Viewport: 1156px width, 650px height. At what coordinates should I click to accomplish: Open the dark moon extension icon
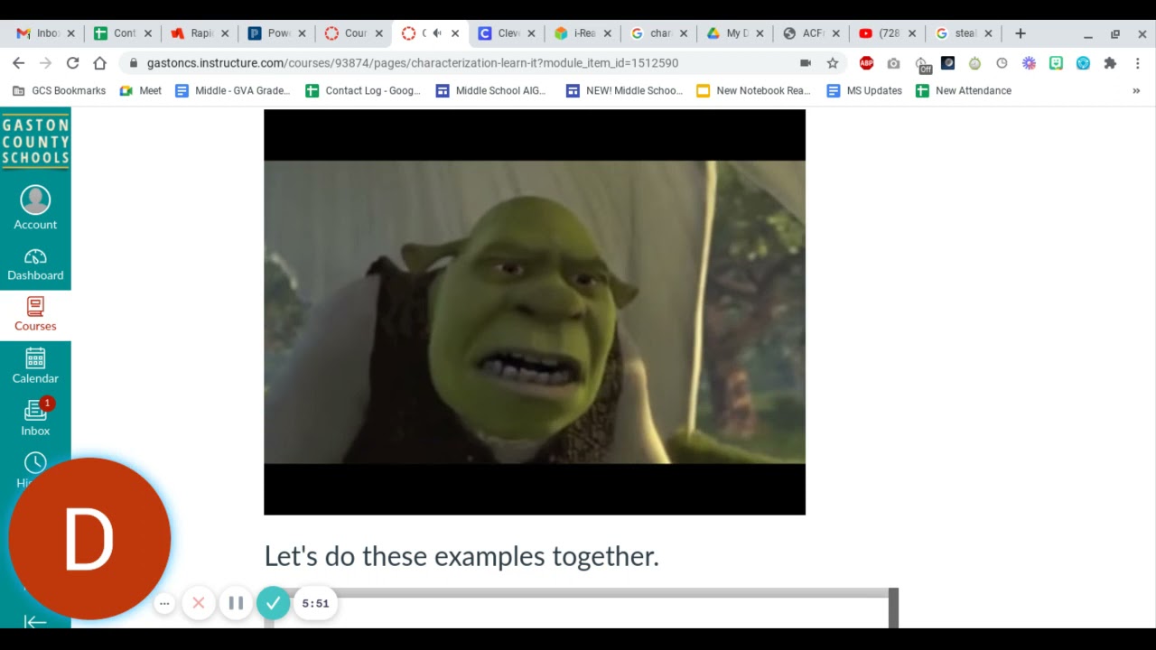pyautogui.click(x=947, y=62)
